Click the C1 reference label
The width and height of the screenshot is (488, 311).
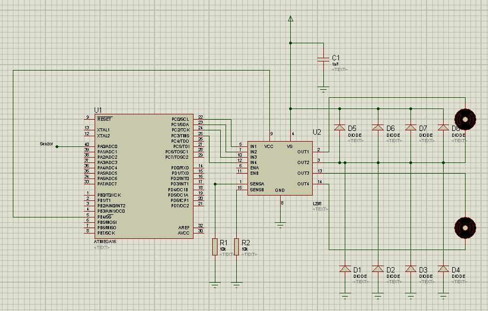336,58
